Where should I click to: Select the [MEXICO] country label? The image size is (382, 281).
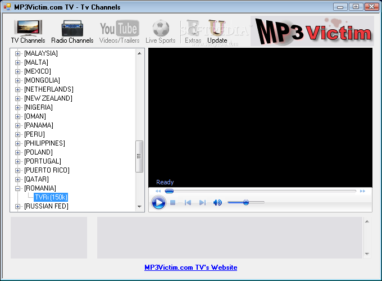[x=38, y=71]
